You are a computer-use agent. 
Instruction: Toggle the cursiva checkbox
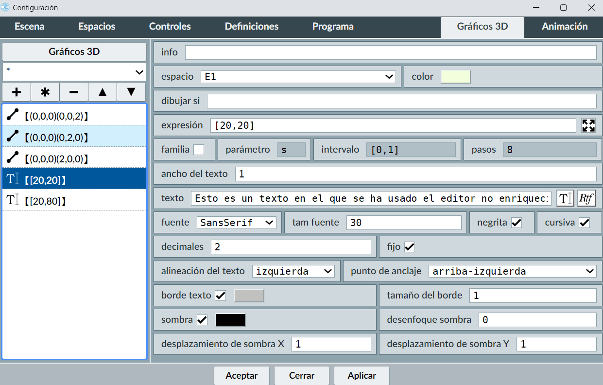pos(584,223)
